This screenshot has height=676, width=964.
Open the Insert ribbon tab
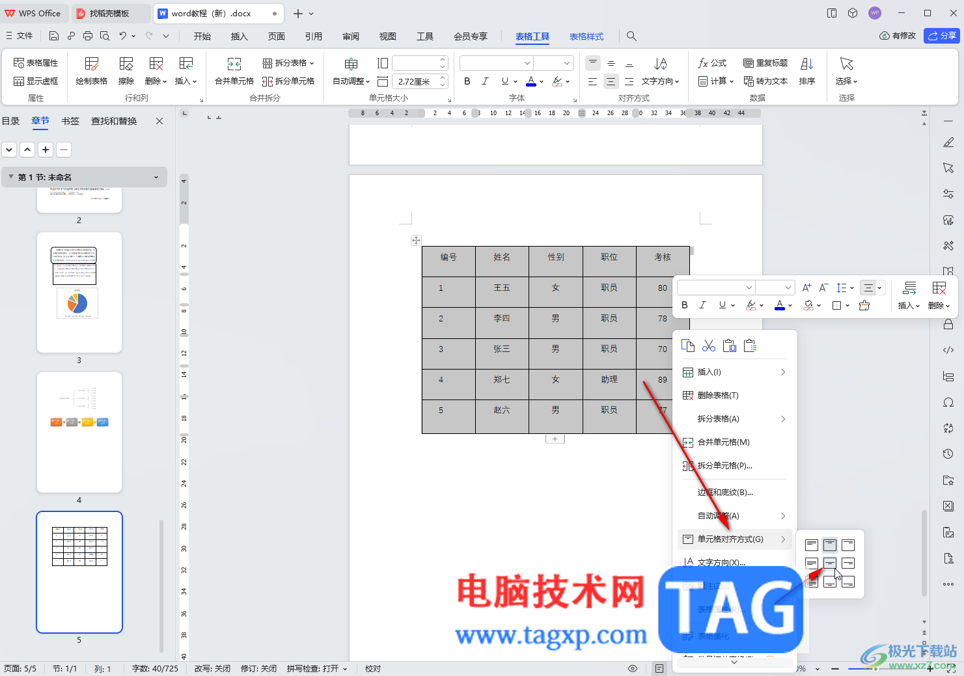point(240,36)
